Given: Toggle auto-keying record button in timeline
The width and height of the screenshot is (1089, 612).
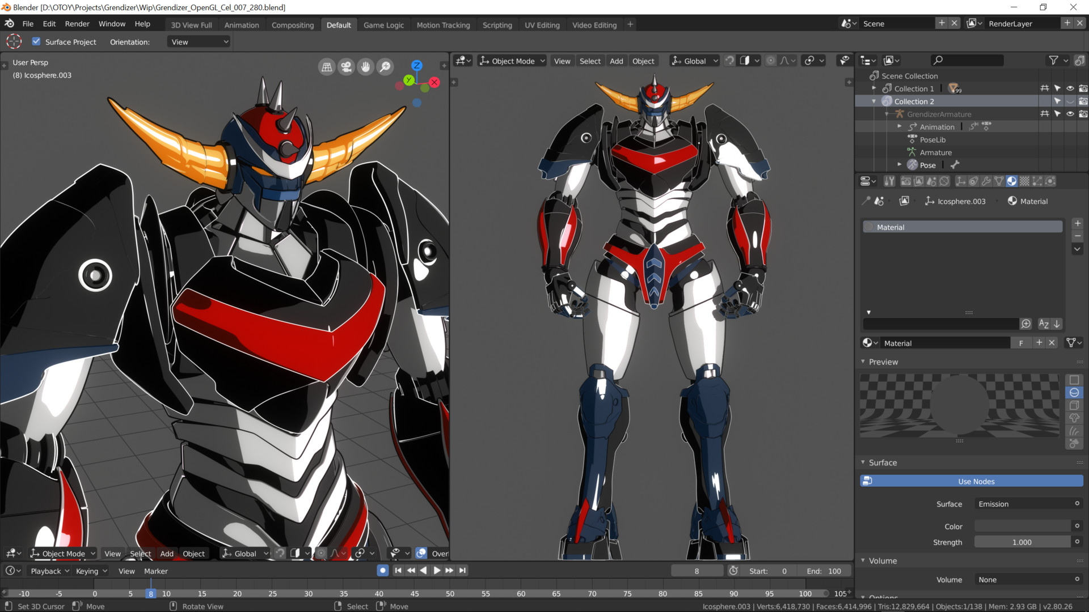Looking at the screenshot, I should 383,571.
